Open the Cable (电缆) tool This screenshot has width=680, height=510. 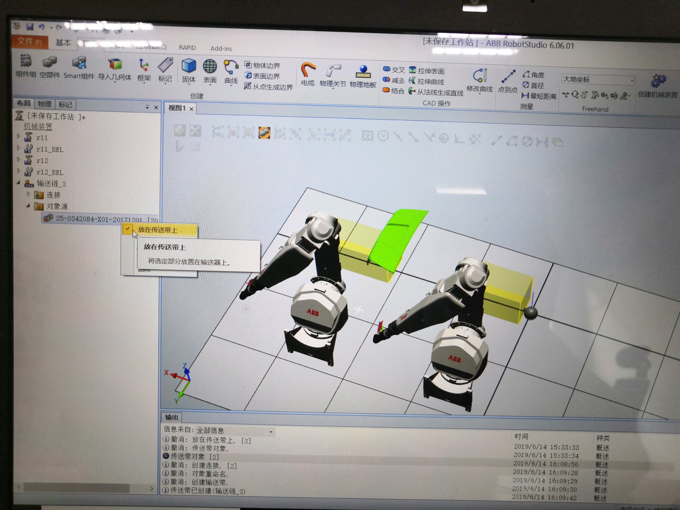tap(308, 70)
